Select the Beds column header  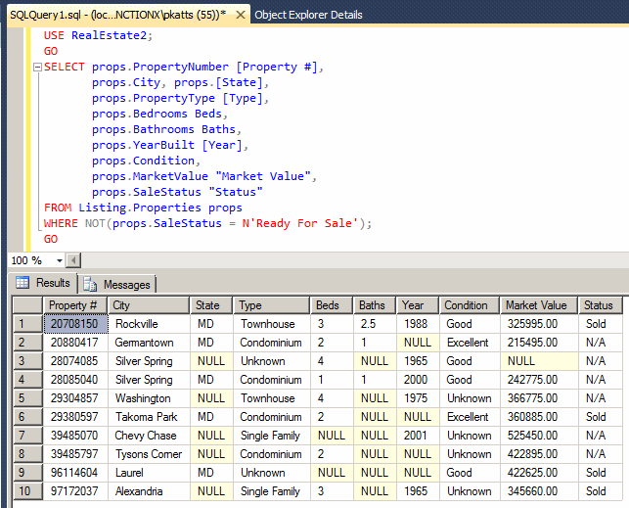pos(332,305)
